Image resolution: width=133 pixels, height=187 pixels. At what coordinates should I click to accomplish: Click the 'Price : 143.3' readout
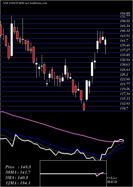(x=18, y=167)
